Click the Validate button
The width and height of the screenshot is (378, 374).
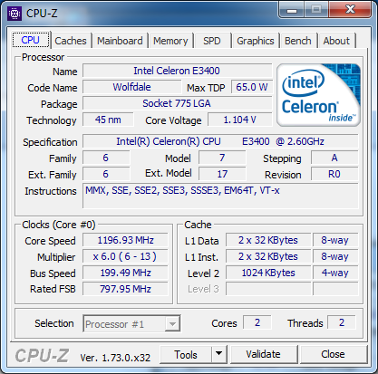[264, 354]
